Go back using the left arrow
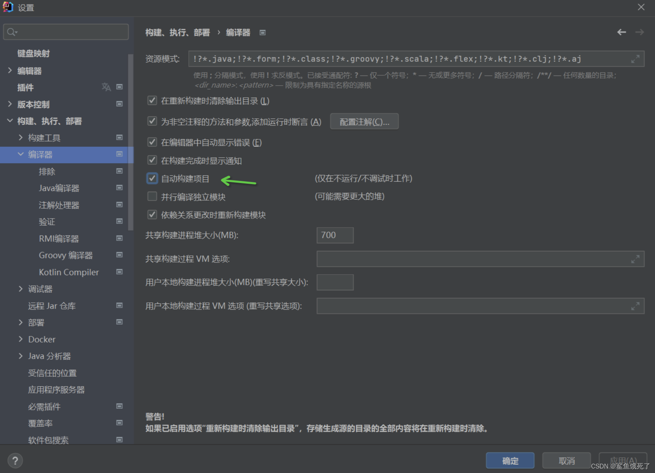 pos(622,32)
